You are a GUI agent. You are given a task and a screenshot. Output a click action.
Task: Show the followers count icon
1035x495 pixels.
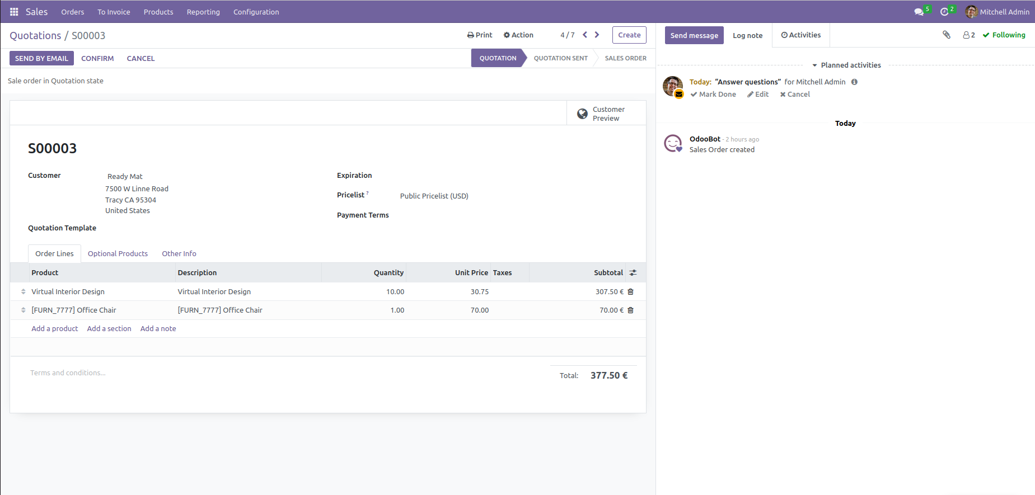pos(969,35)
